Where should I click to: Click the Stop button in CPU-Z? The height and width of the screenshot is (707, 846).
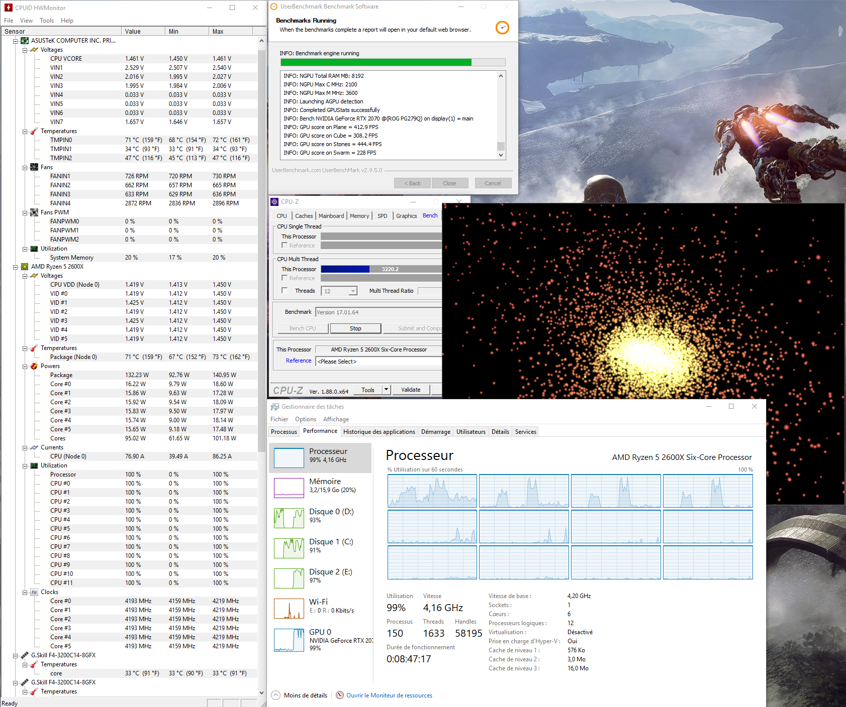click(355, 328)
